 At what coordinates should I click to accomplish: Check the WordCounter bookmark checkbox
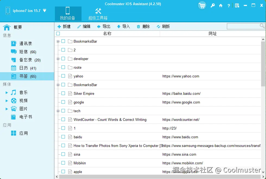pos(63,120)
